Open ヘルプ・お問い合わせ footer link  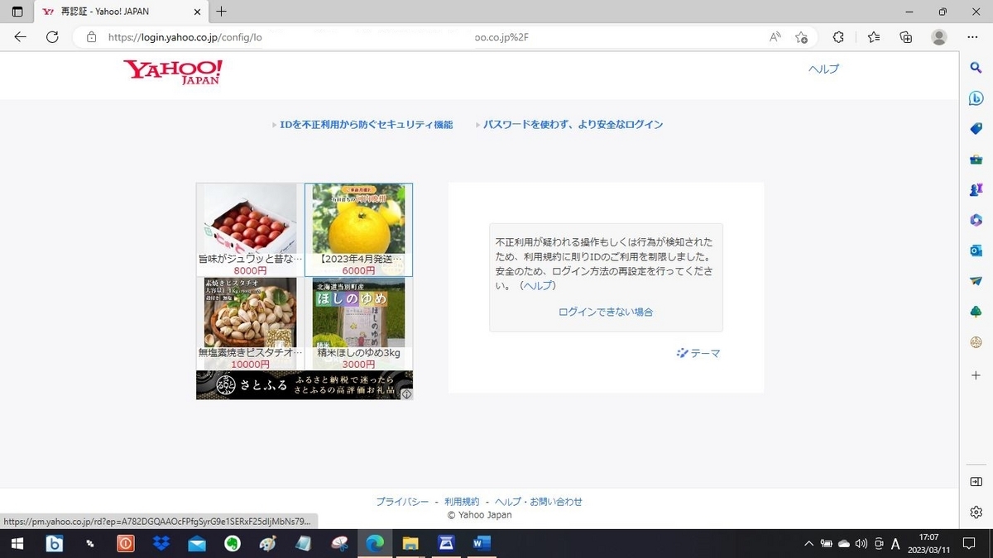point(539,502)
